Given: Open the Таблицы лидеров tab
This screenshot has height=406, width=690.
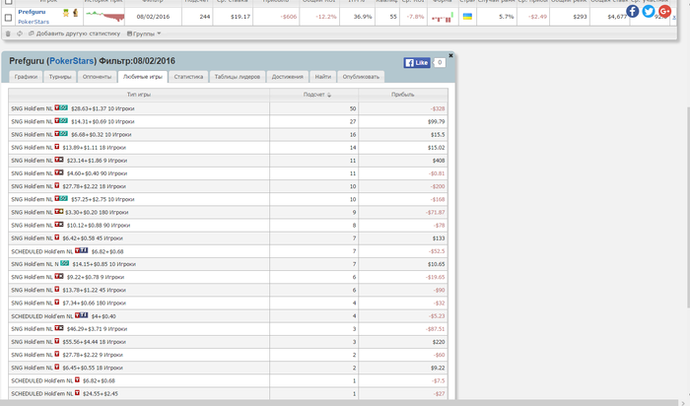Looking at the screenshot, I should 238,77.
